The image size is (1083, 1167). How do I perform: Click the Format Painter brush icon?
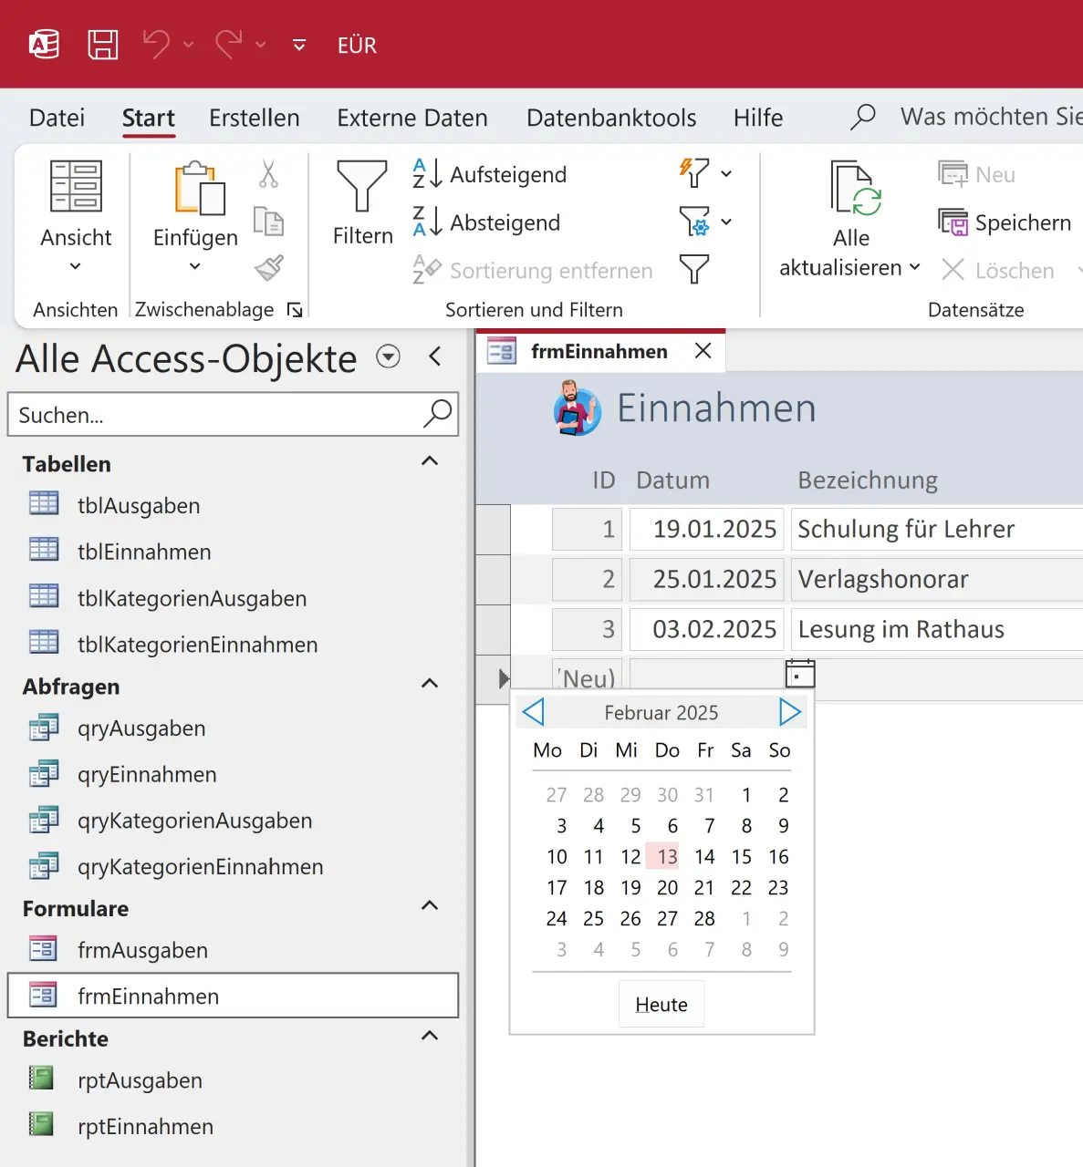pos(268,268)
